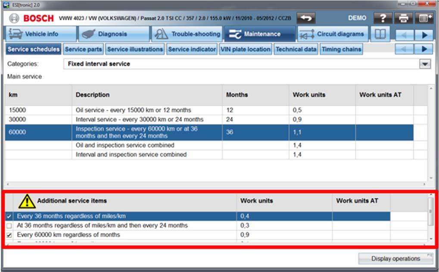Select the Maintenance tab

point(259,34)
